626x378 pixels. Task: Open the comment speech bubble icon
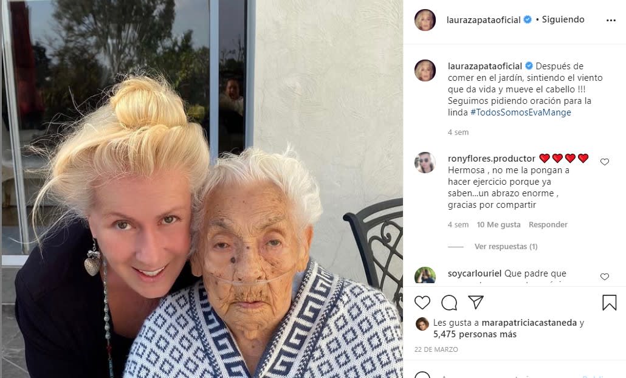(x=449, y=303)
